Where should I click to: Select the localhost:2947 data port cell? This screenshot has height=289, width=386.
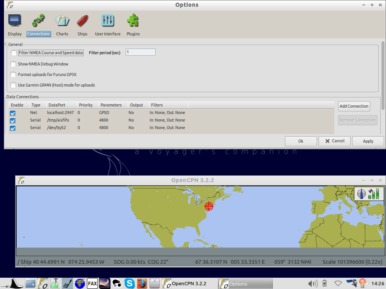pos(60,113)
